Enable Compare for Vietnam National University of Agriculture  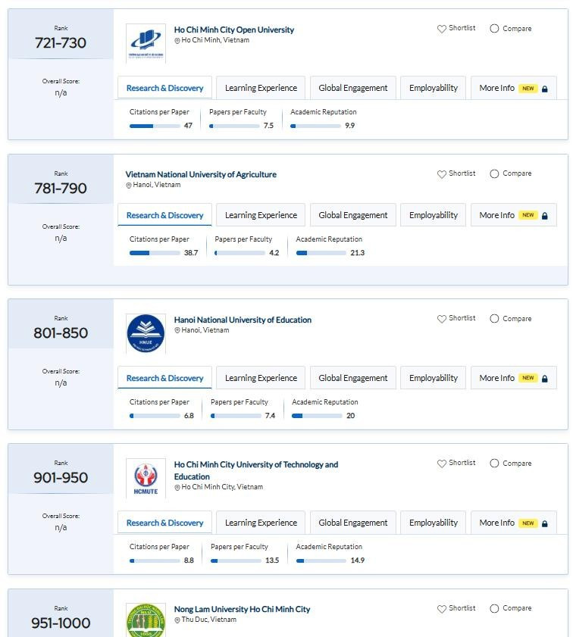[494, 174]
